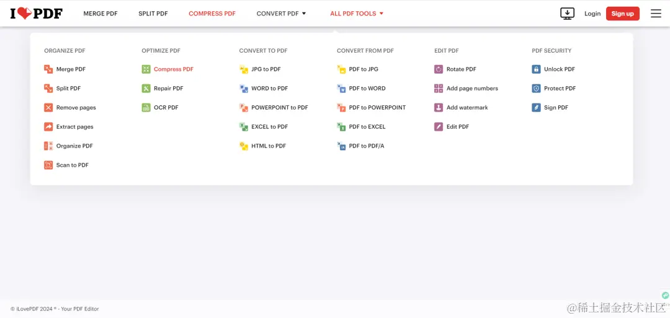
Task: Open the Add watermark text link
Action: point(467,108)
